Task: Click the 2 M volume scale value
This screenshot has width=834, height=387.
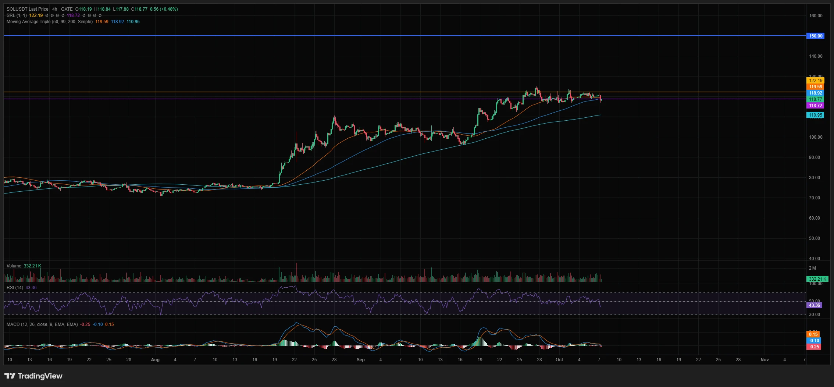Action: coord(812,268)
